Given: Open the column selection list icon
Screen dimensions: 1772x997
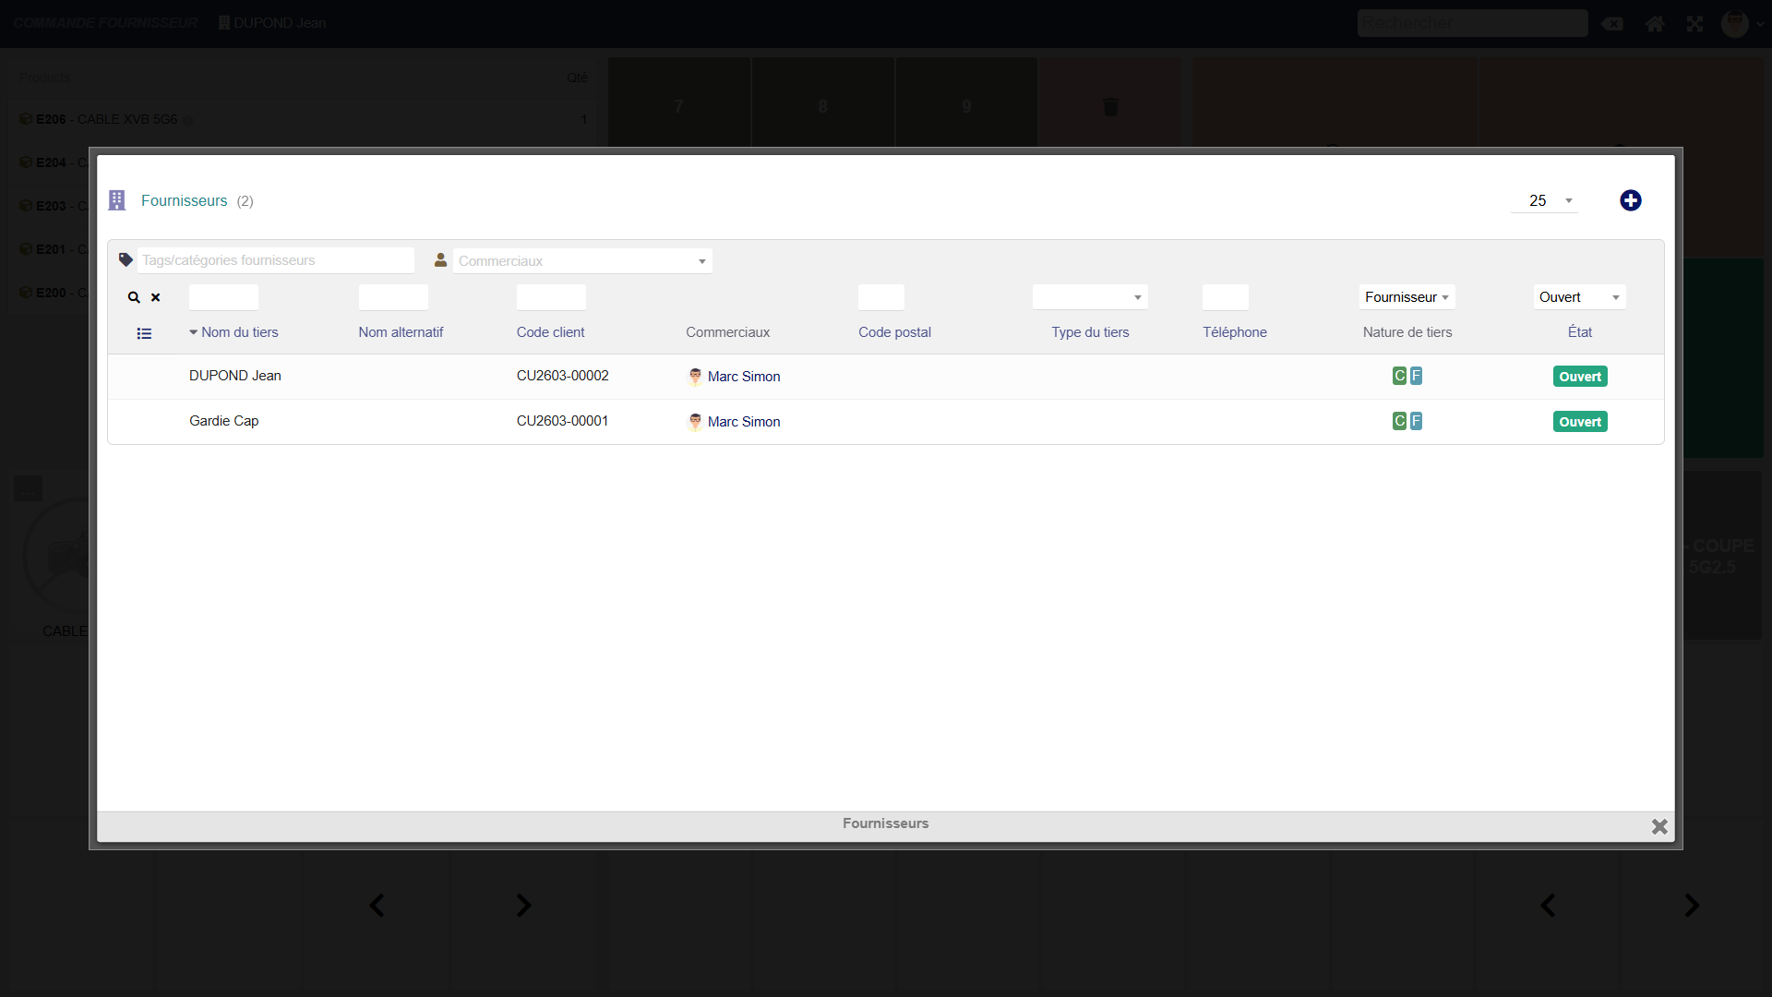Looking at the screenshot, I should pyautogui.click(x=144, y=333).
